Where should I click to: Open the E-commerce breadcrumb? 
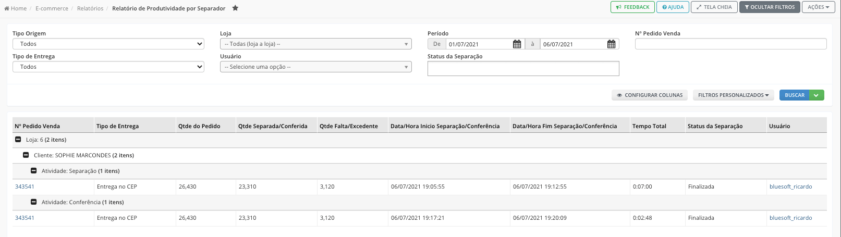click(x=52, y=8)
